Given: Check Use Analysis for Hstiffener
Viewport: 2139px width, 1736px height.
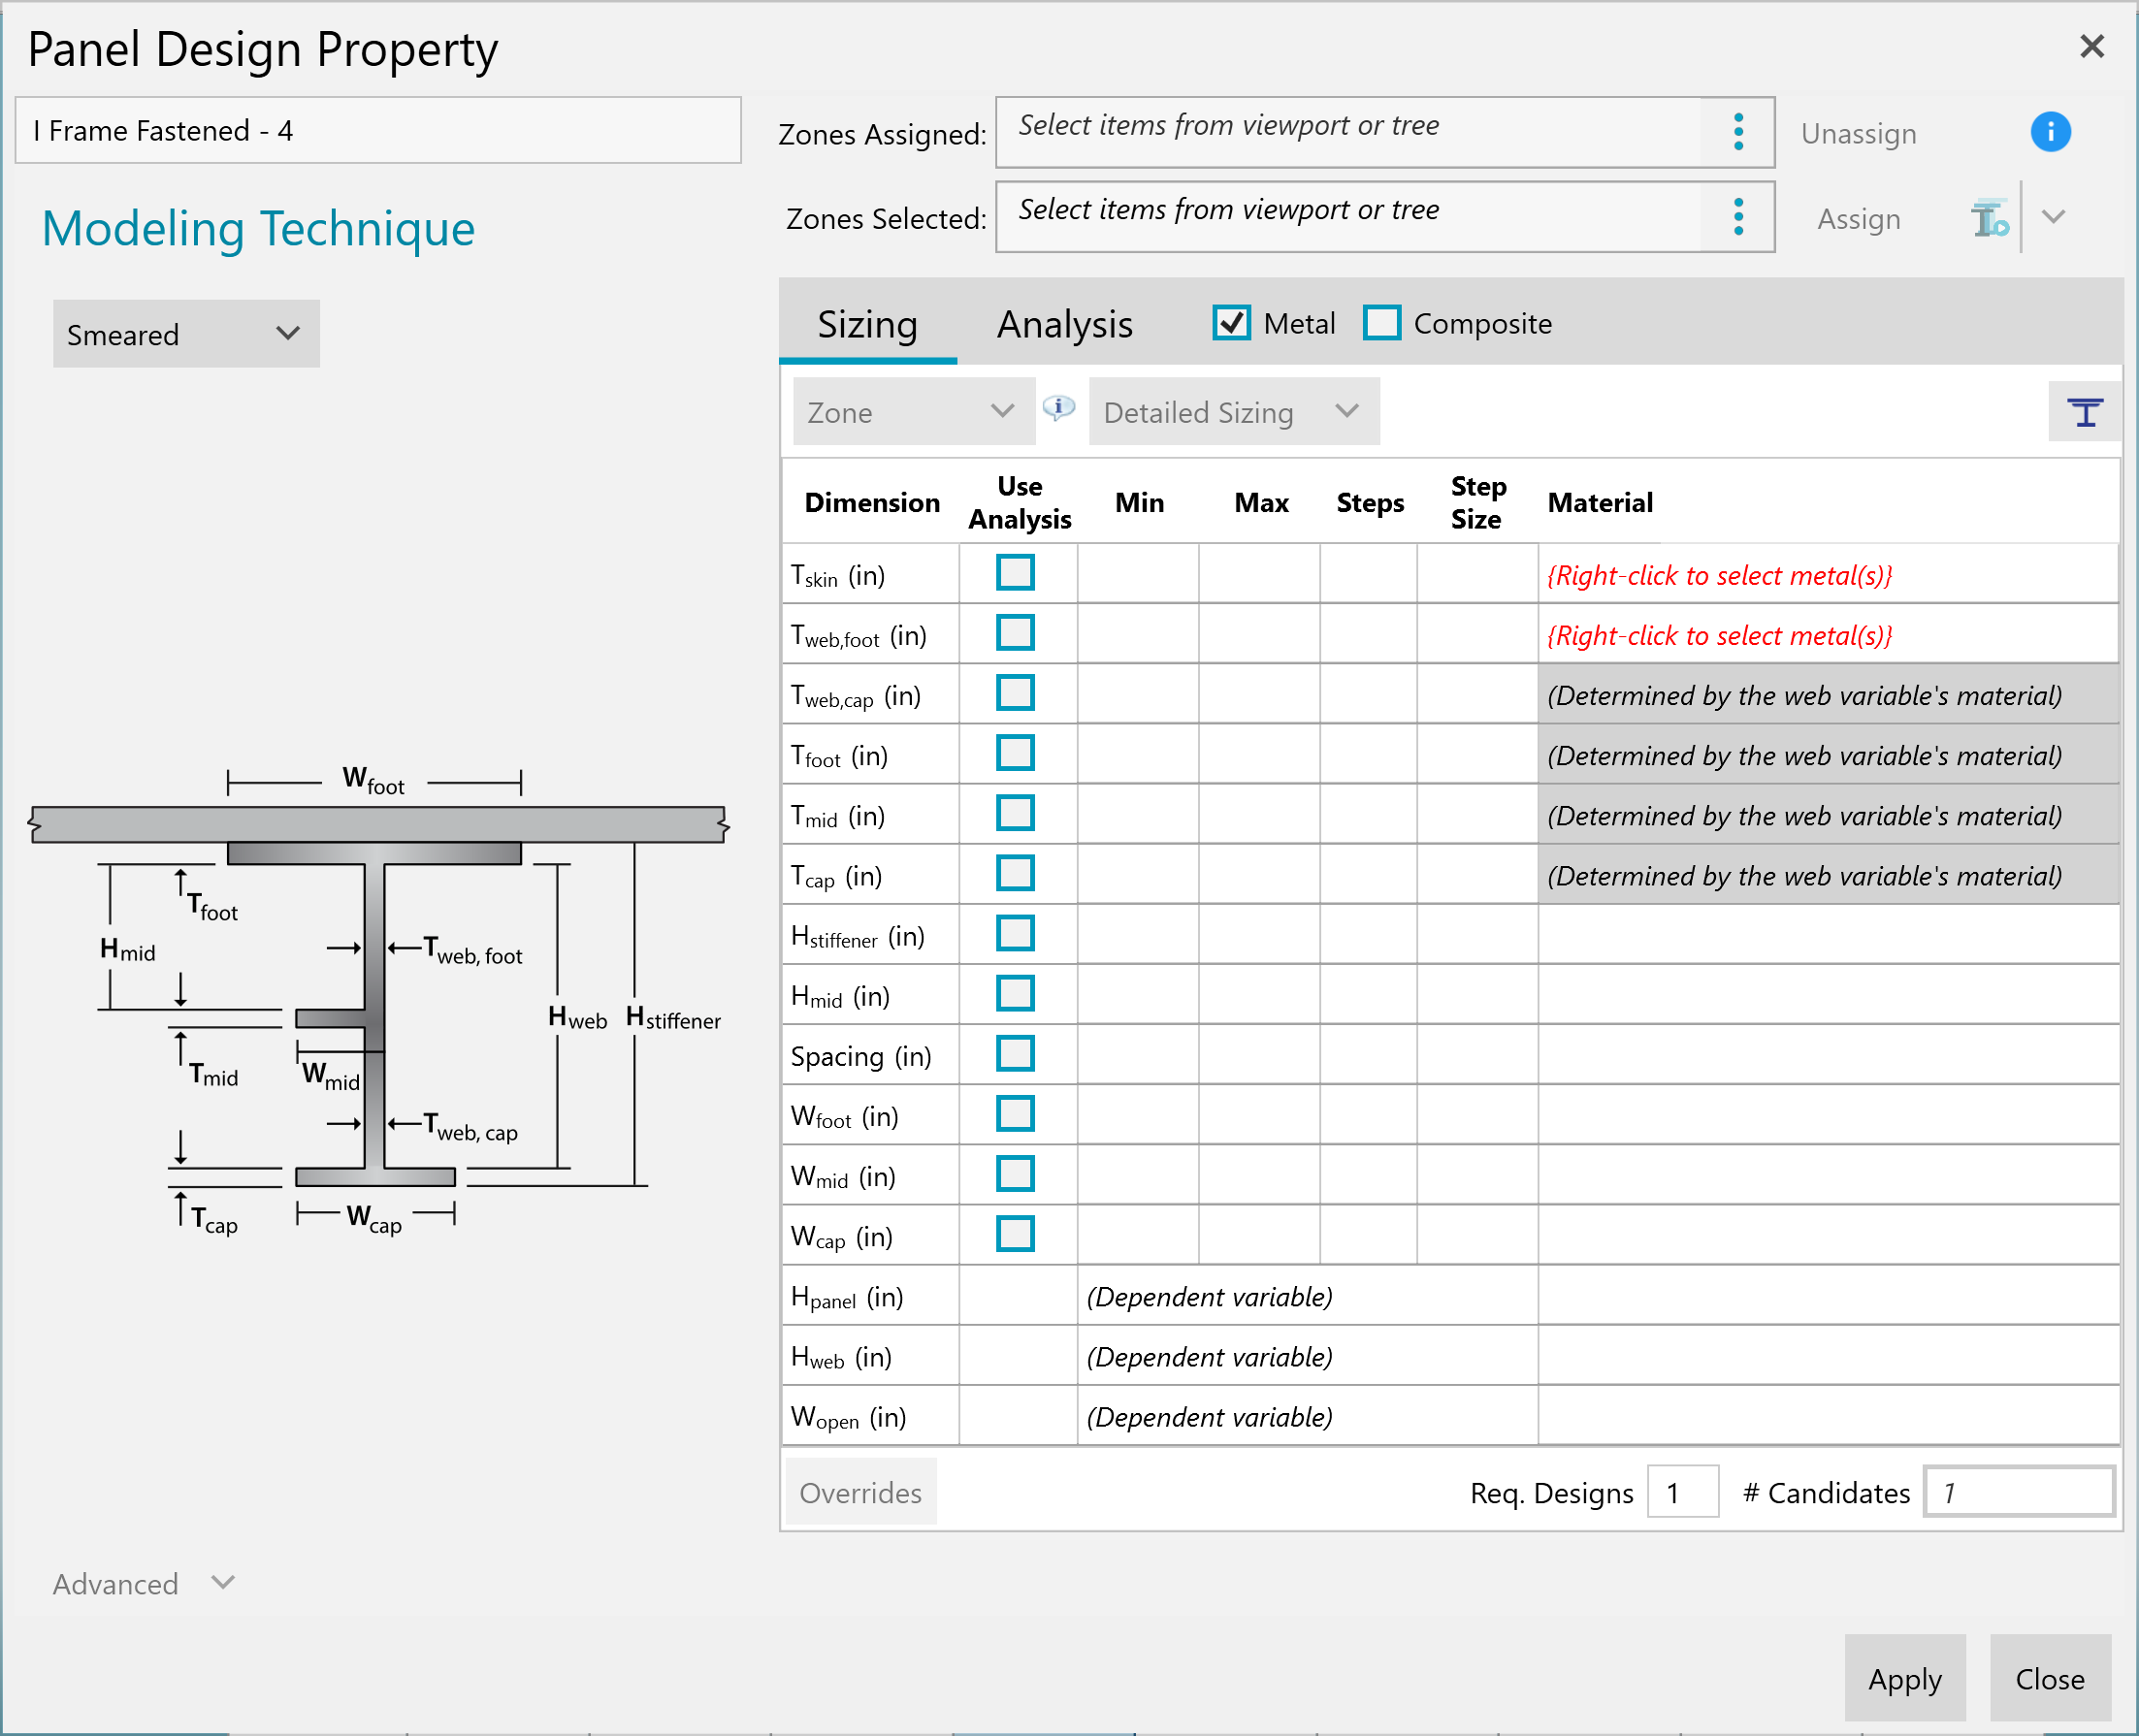Looking at the screenshot, I should coord(1015,933).
